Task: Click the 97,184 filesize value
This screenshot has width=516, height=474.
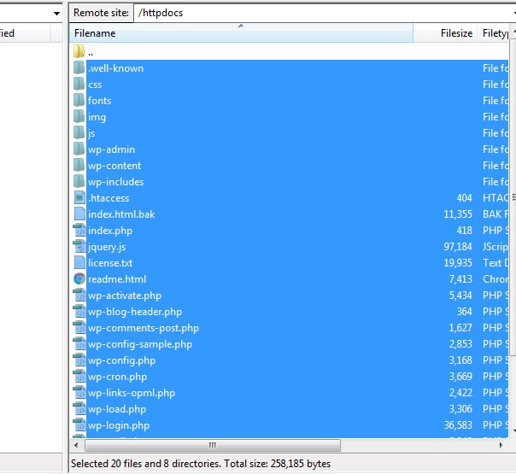Action: (458, 247)
